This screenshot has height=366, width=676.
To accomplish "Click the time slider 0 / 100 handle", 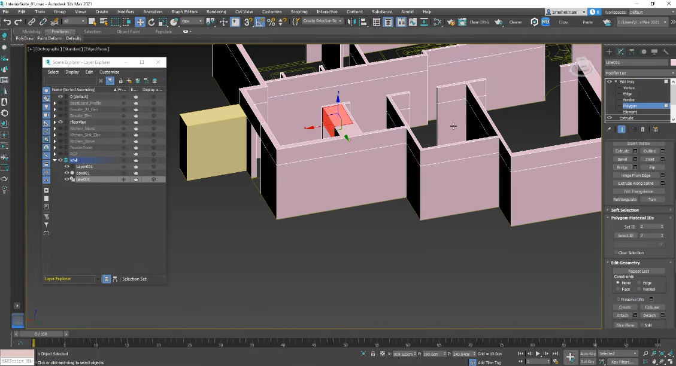I will (x=41, y=334).
